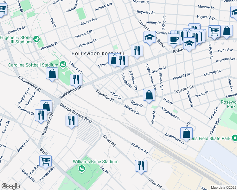The height and width of the screenshot is (190, 237).
Task: Select the graduation cap marker on South Harden Street
Action: (150, 37)
